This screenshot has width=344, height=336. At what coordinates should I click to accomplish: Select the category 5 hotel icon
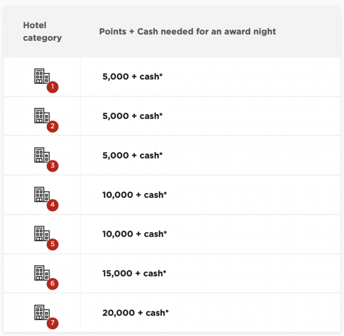[41, 233]
